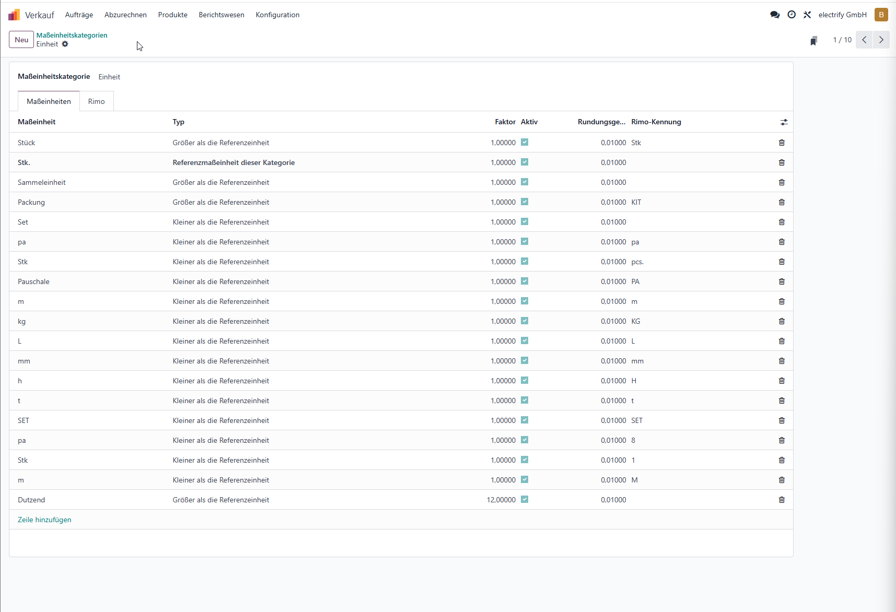Open electrify GmbH company switcher

(x=842, y=15)
